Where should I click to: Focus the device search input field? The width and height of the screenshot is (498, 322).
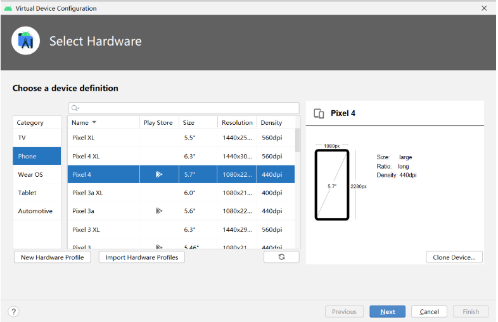coord(184,108)
